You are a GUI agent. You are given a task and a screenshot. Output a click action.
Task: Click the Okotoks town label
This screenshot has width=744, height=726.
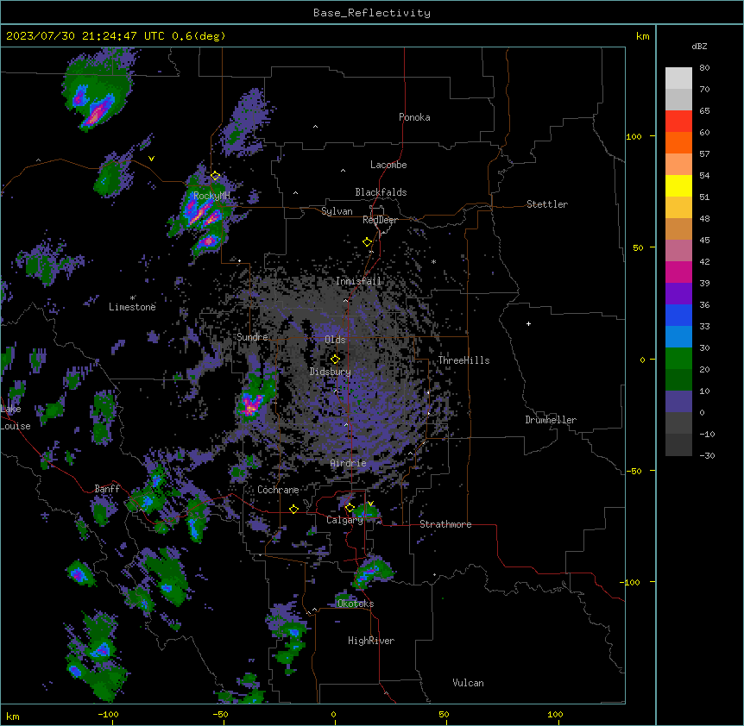(x=356, y=604)
